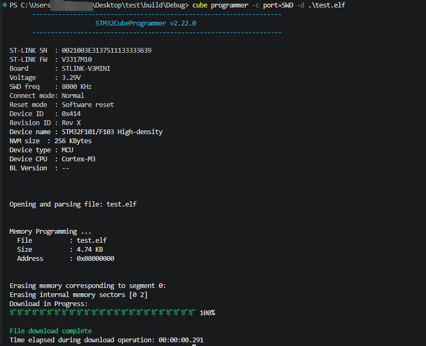Click the NVM size value 256 KBytes
Viewport: 426px width, 346px height.
coord(73,141)
